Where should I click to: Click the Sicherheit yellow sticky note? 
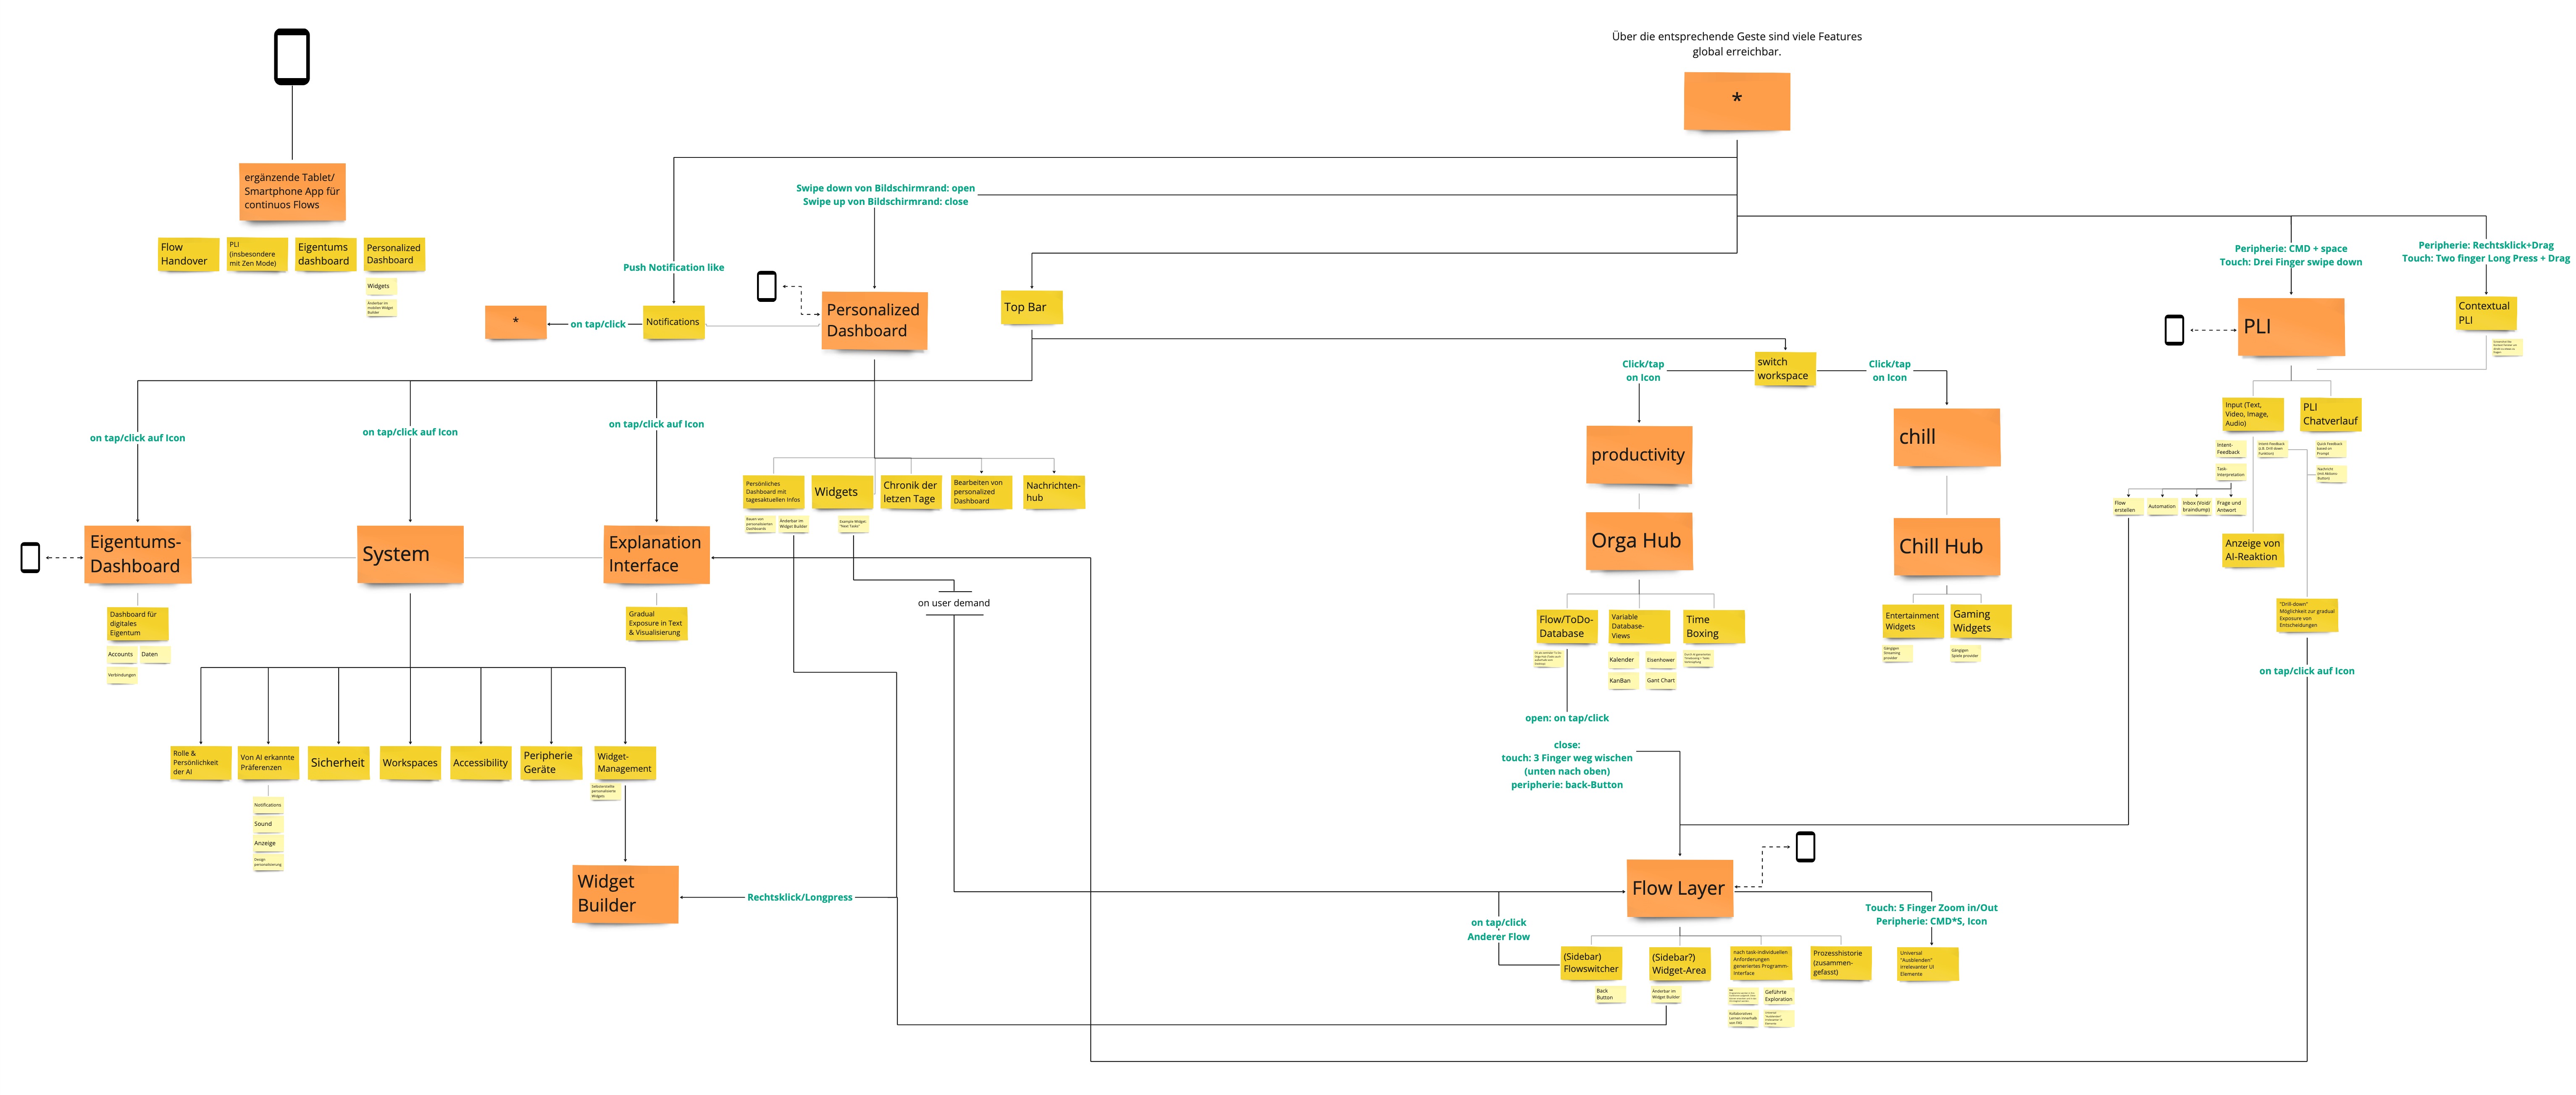pyautogui.click(x=338, y=762)
